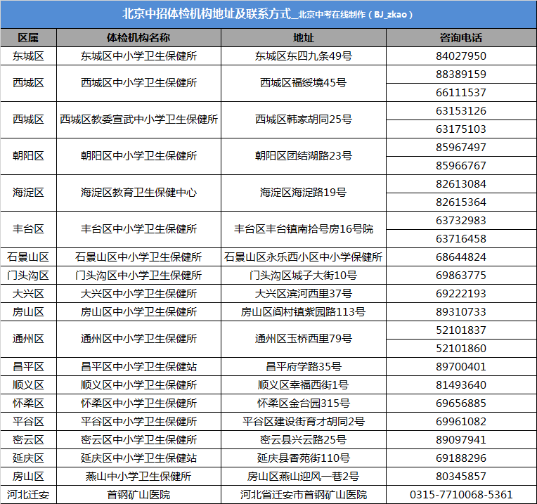Click the 通州区 district cell
The image size is (537, 504).
tap(28, 339)
